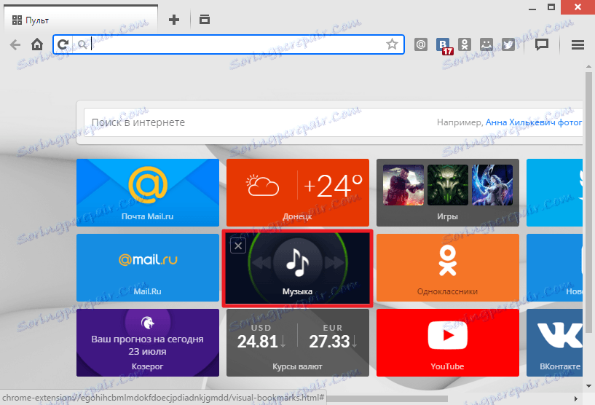Show tab overview panel icon

click(x=205, y=20)
